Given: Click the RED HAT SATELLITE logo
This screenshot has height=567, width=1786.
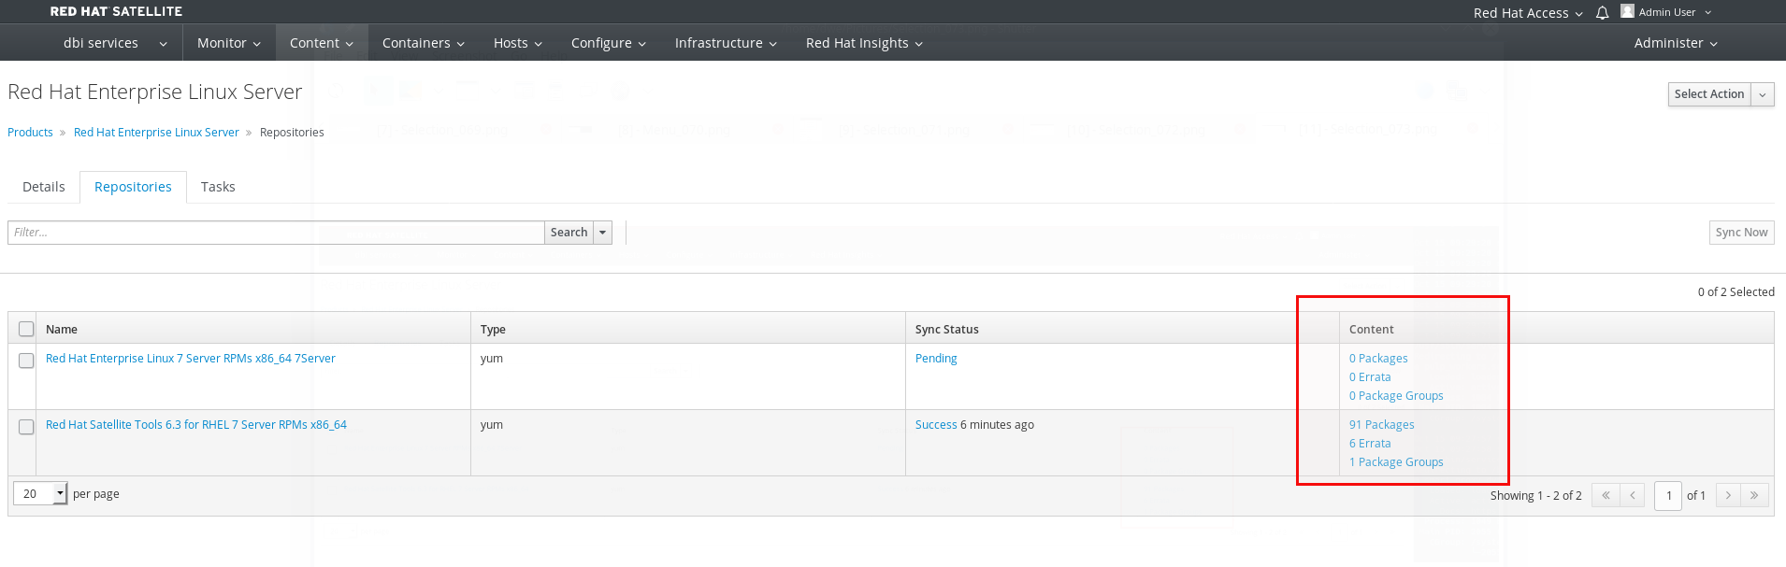Looking at the screenshot, I should [x=116, y=11].
